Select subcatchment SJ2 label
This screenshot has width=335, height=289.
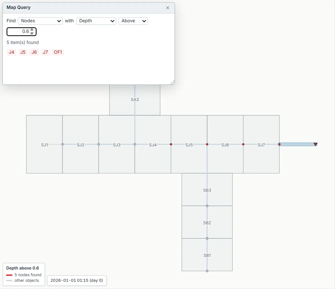tap(81, 145)
